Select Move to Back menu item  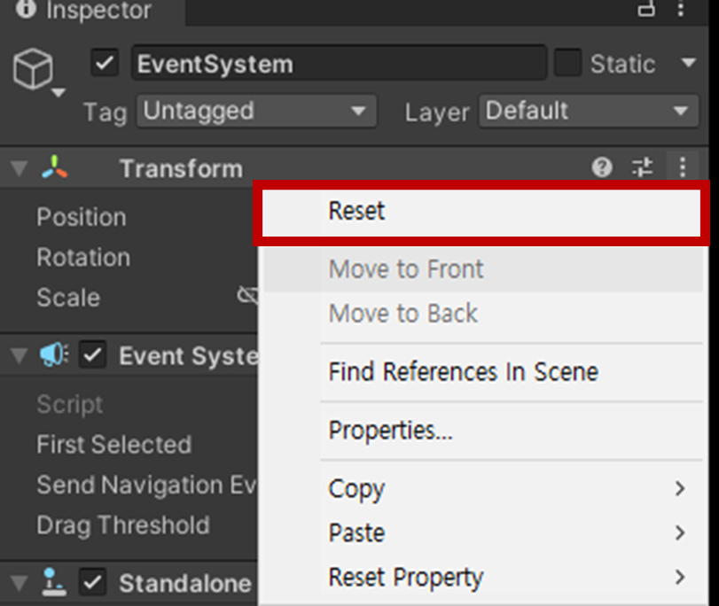click(x=483, y=314)
